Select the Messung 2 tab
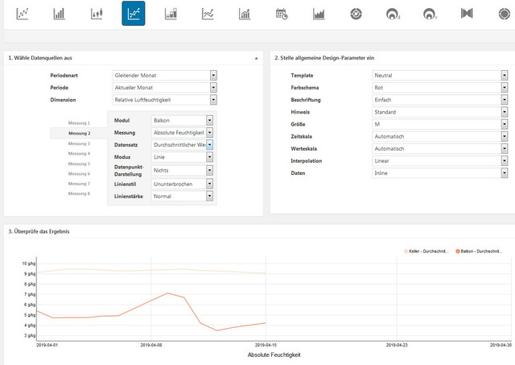The height and width of the screenshot is (365, 515). (x=79, y=133)
